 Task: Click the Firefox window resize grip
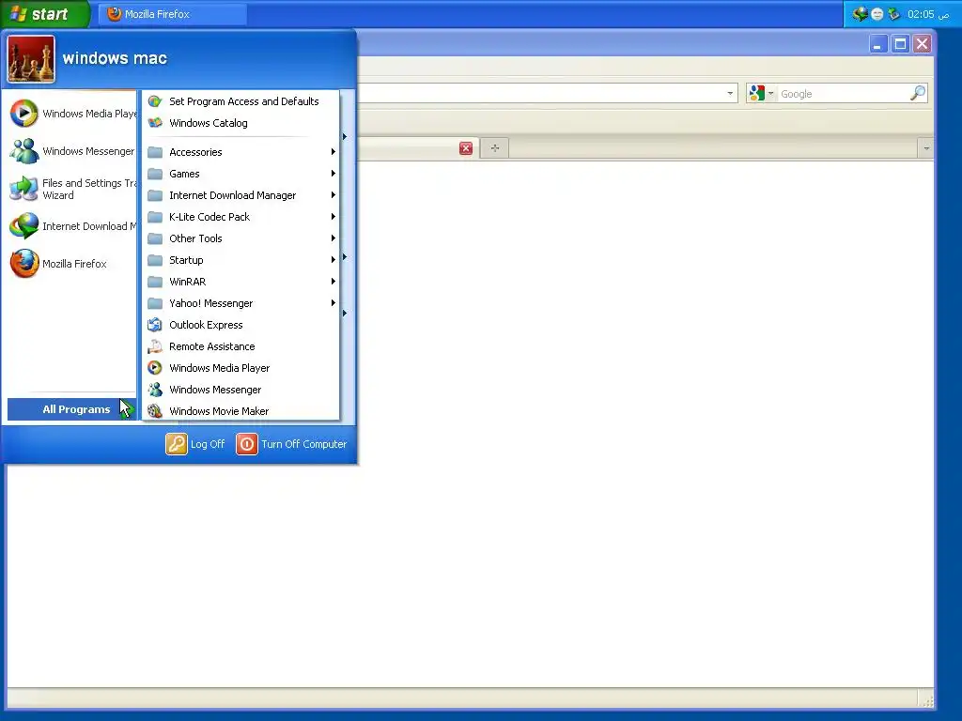(x=927, y=700)
